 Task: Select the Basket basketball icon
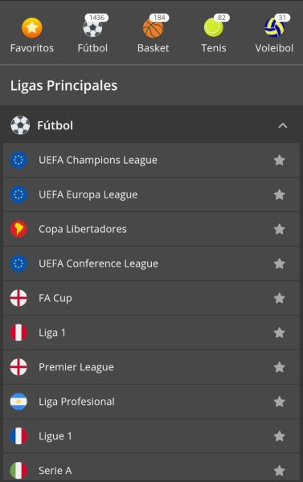153,28
